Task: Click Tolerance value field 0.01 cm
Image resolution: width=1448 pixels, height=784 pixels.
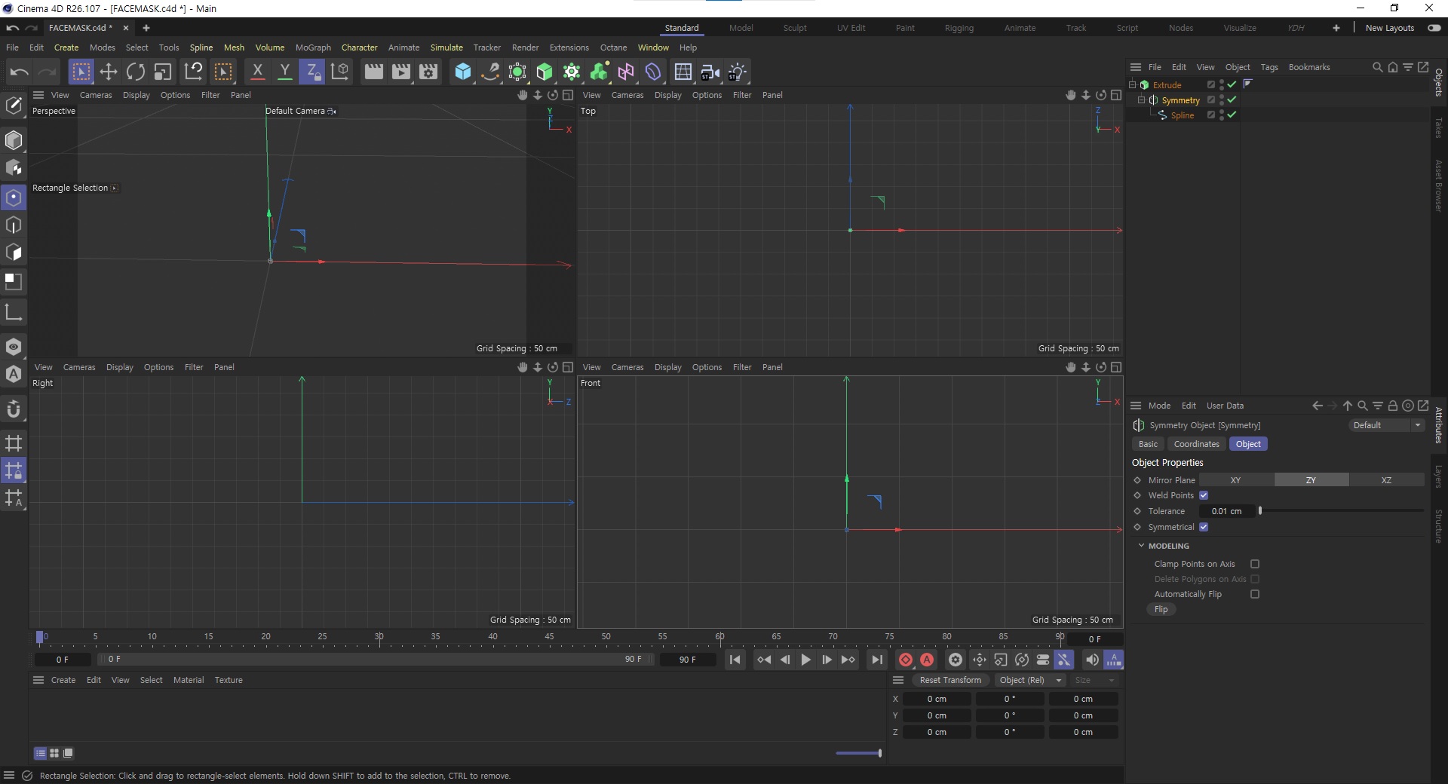Action: click(1227, 511)
